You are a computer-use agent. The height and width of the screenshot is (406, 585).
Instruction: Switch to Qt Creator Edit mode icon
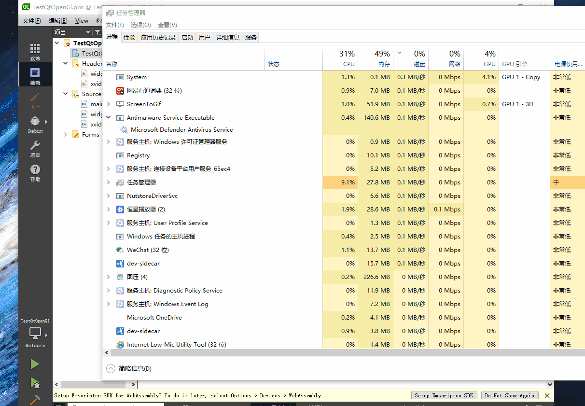(35, 73)
